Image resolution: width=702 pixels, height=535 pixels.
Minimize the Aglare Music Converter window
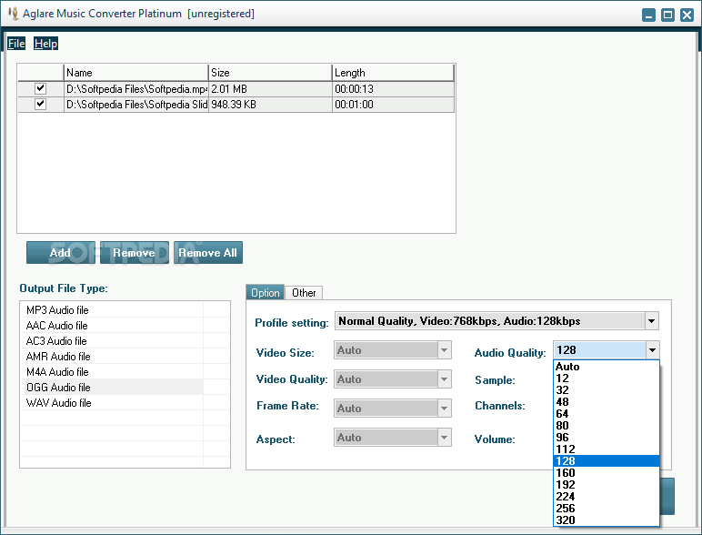pos(648,15)
